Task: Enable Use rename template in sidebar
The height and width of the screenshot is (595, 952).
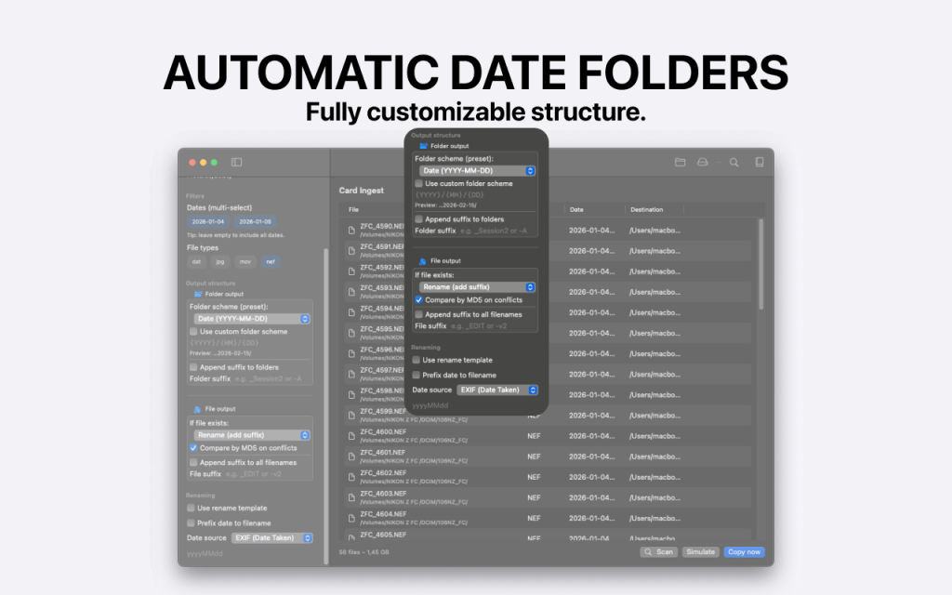Action: 192,509
